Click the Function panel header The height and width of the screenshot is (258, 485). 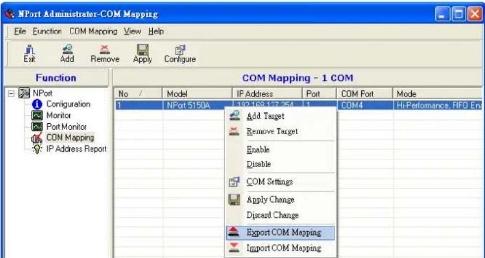pos(56,77)
